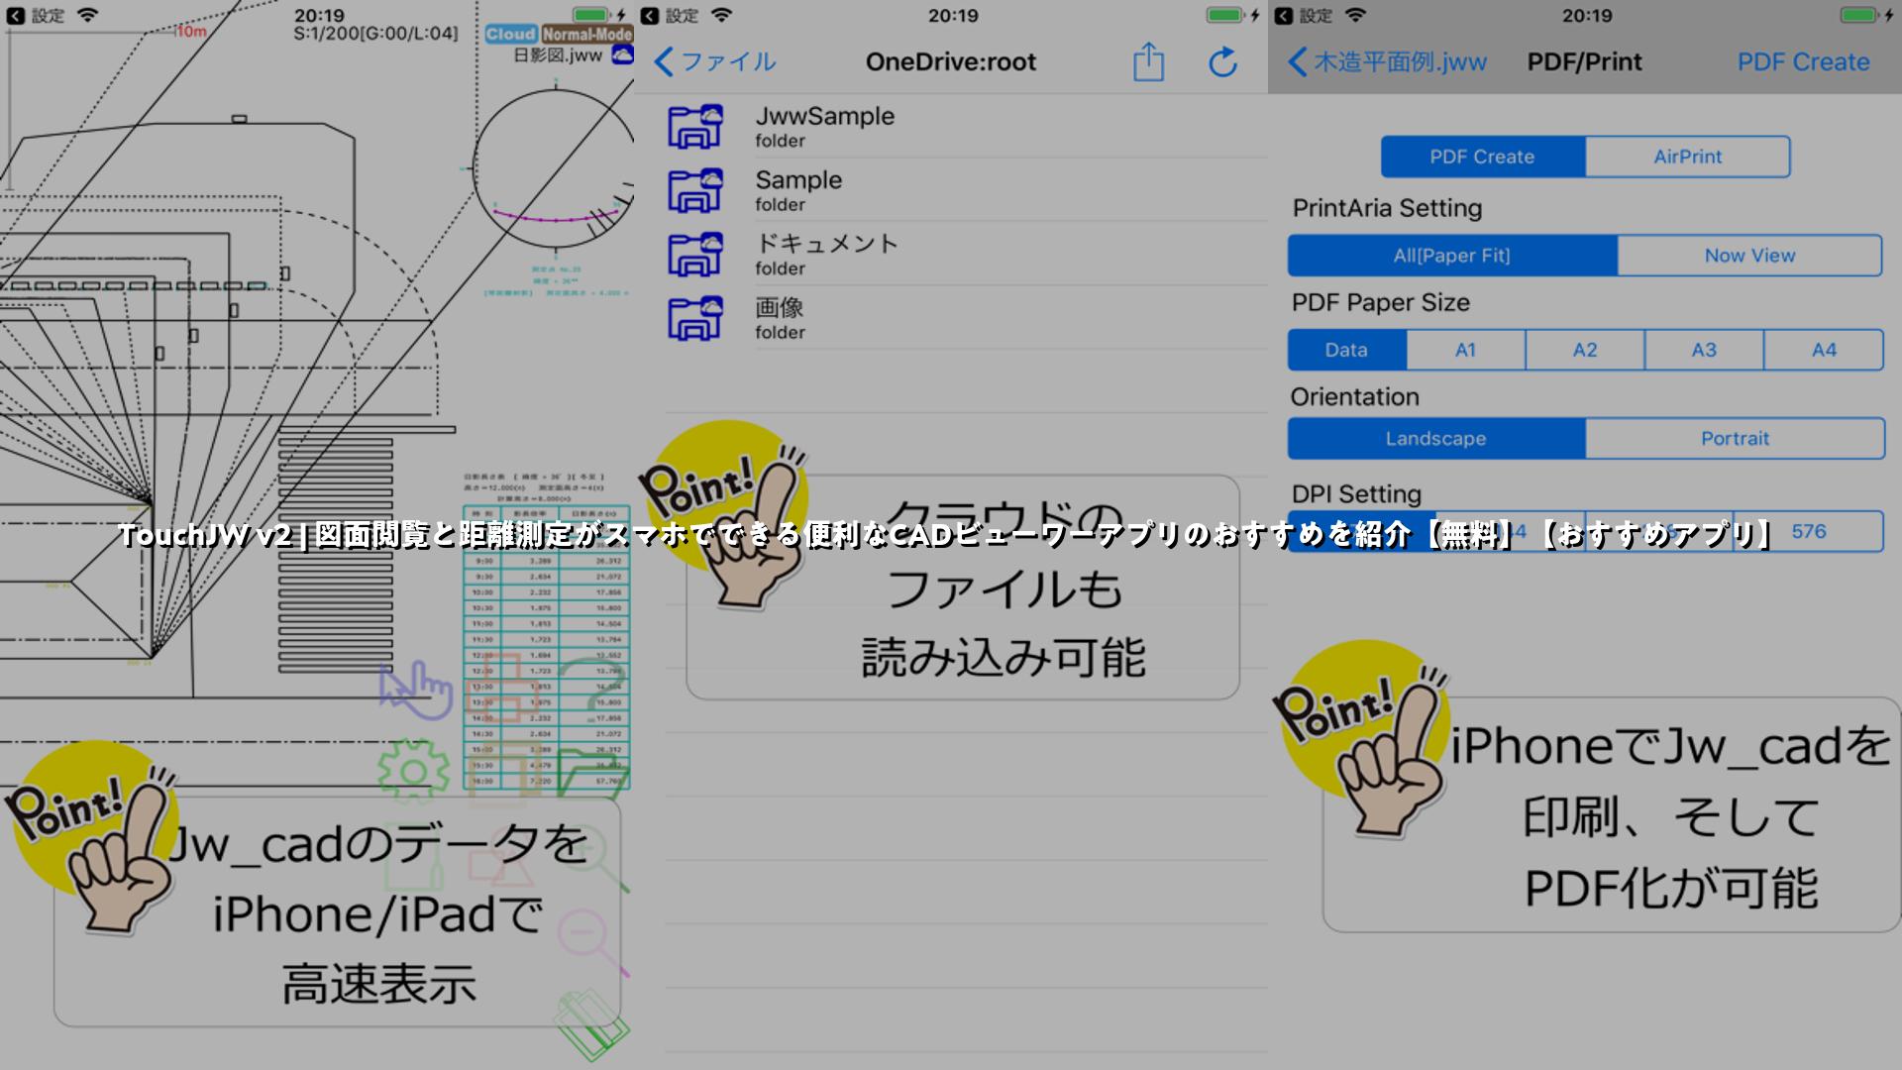1902x1070 pixels.
Task: Choose Now View print area
Action: 1749,256
